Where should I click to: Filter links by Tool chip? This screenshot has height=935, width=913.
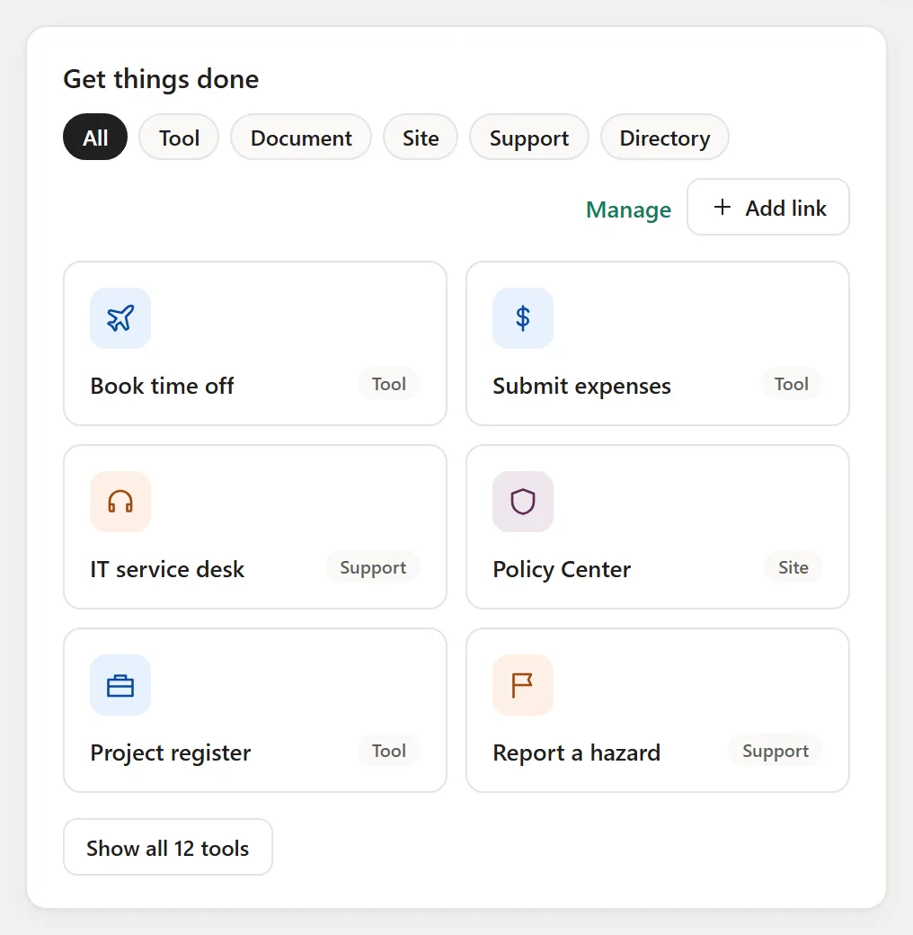click(179, 138)
